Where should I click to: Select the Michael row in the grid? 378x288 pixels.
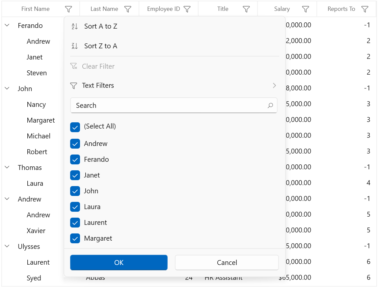point(39,136)
